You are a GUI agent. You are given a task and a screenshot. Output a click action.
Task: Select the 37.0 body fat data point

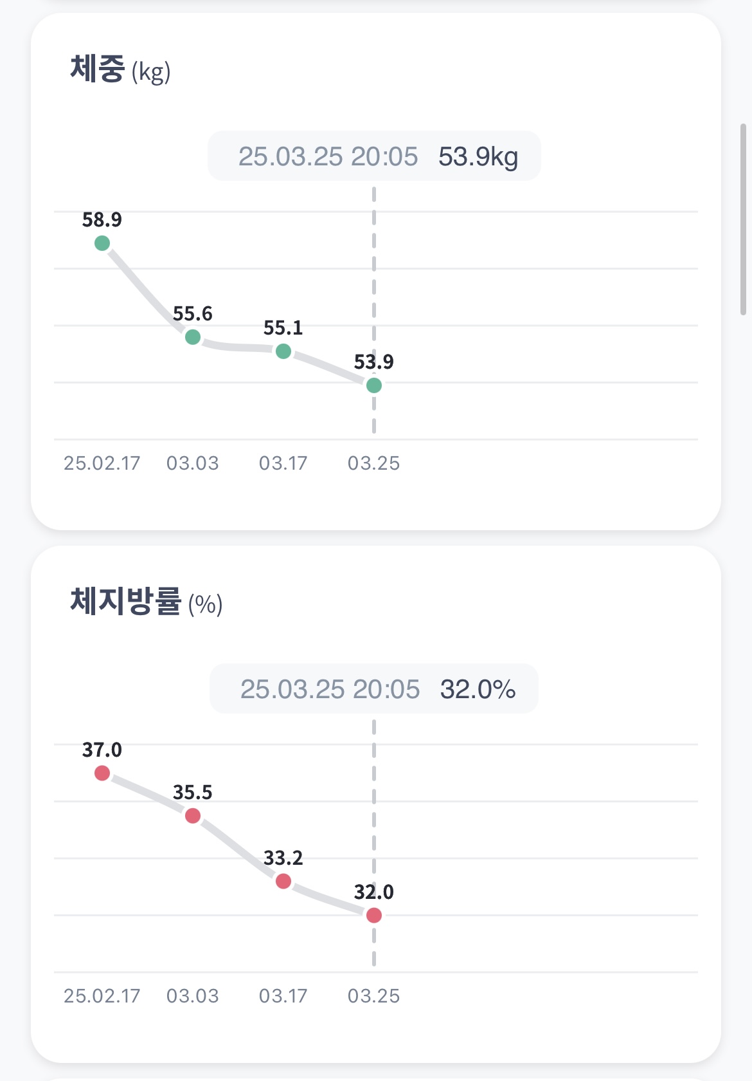pos(102,773)
